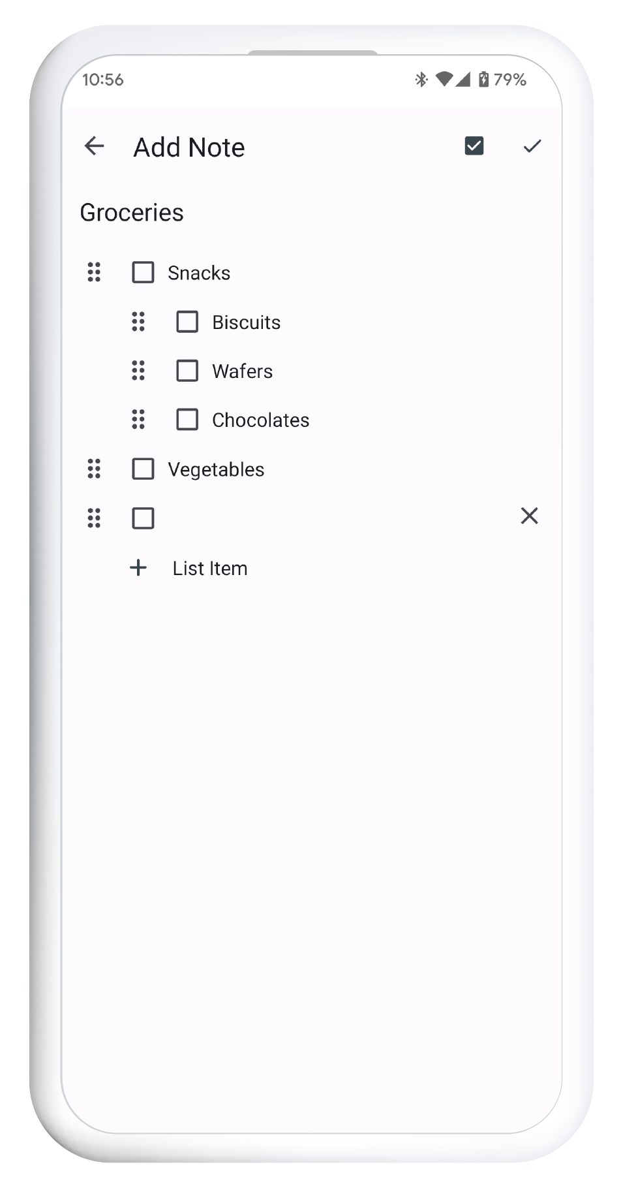Check the Biscuits checkbox
Image resolution: width=623 pixels, height=1188 pixels.
pyautogui.click(x=187, y=322)
